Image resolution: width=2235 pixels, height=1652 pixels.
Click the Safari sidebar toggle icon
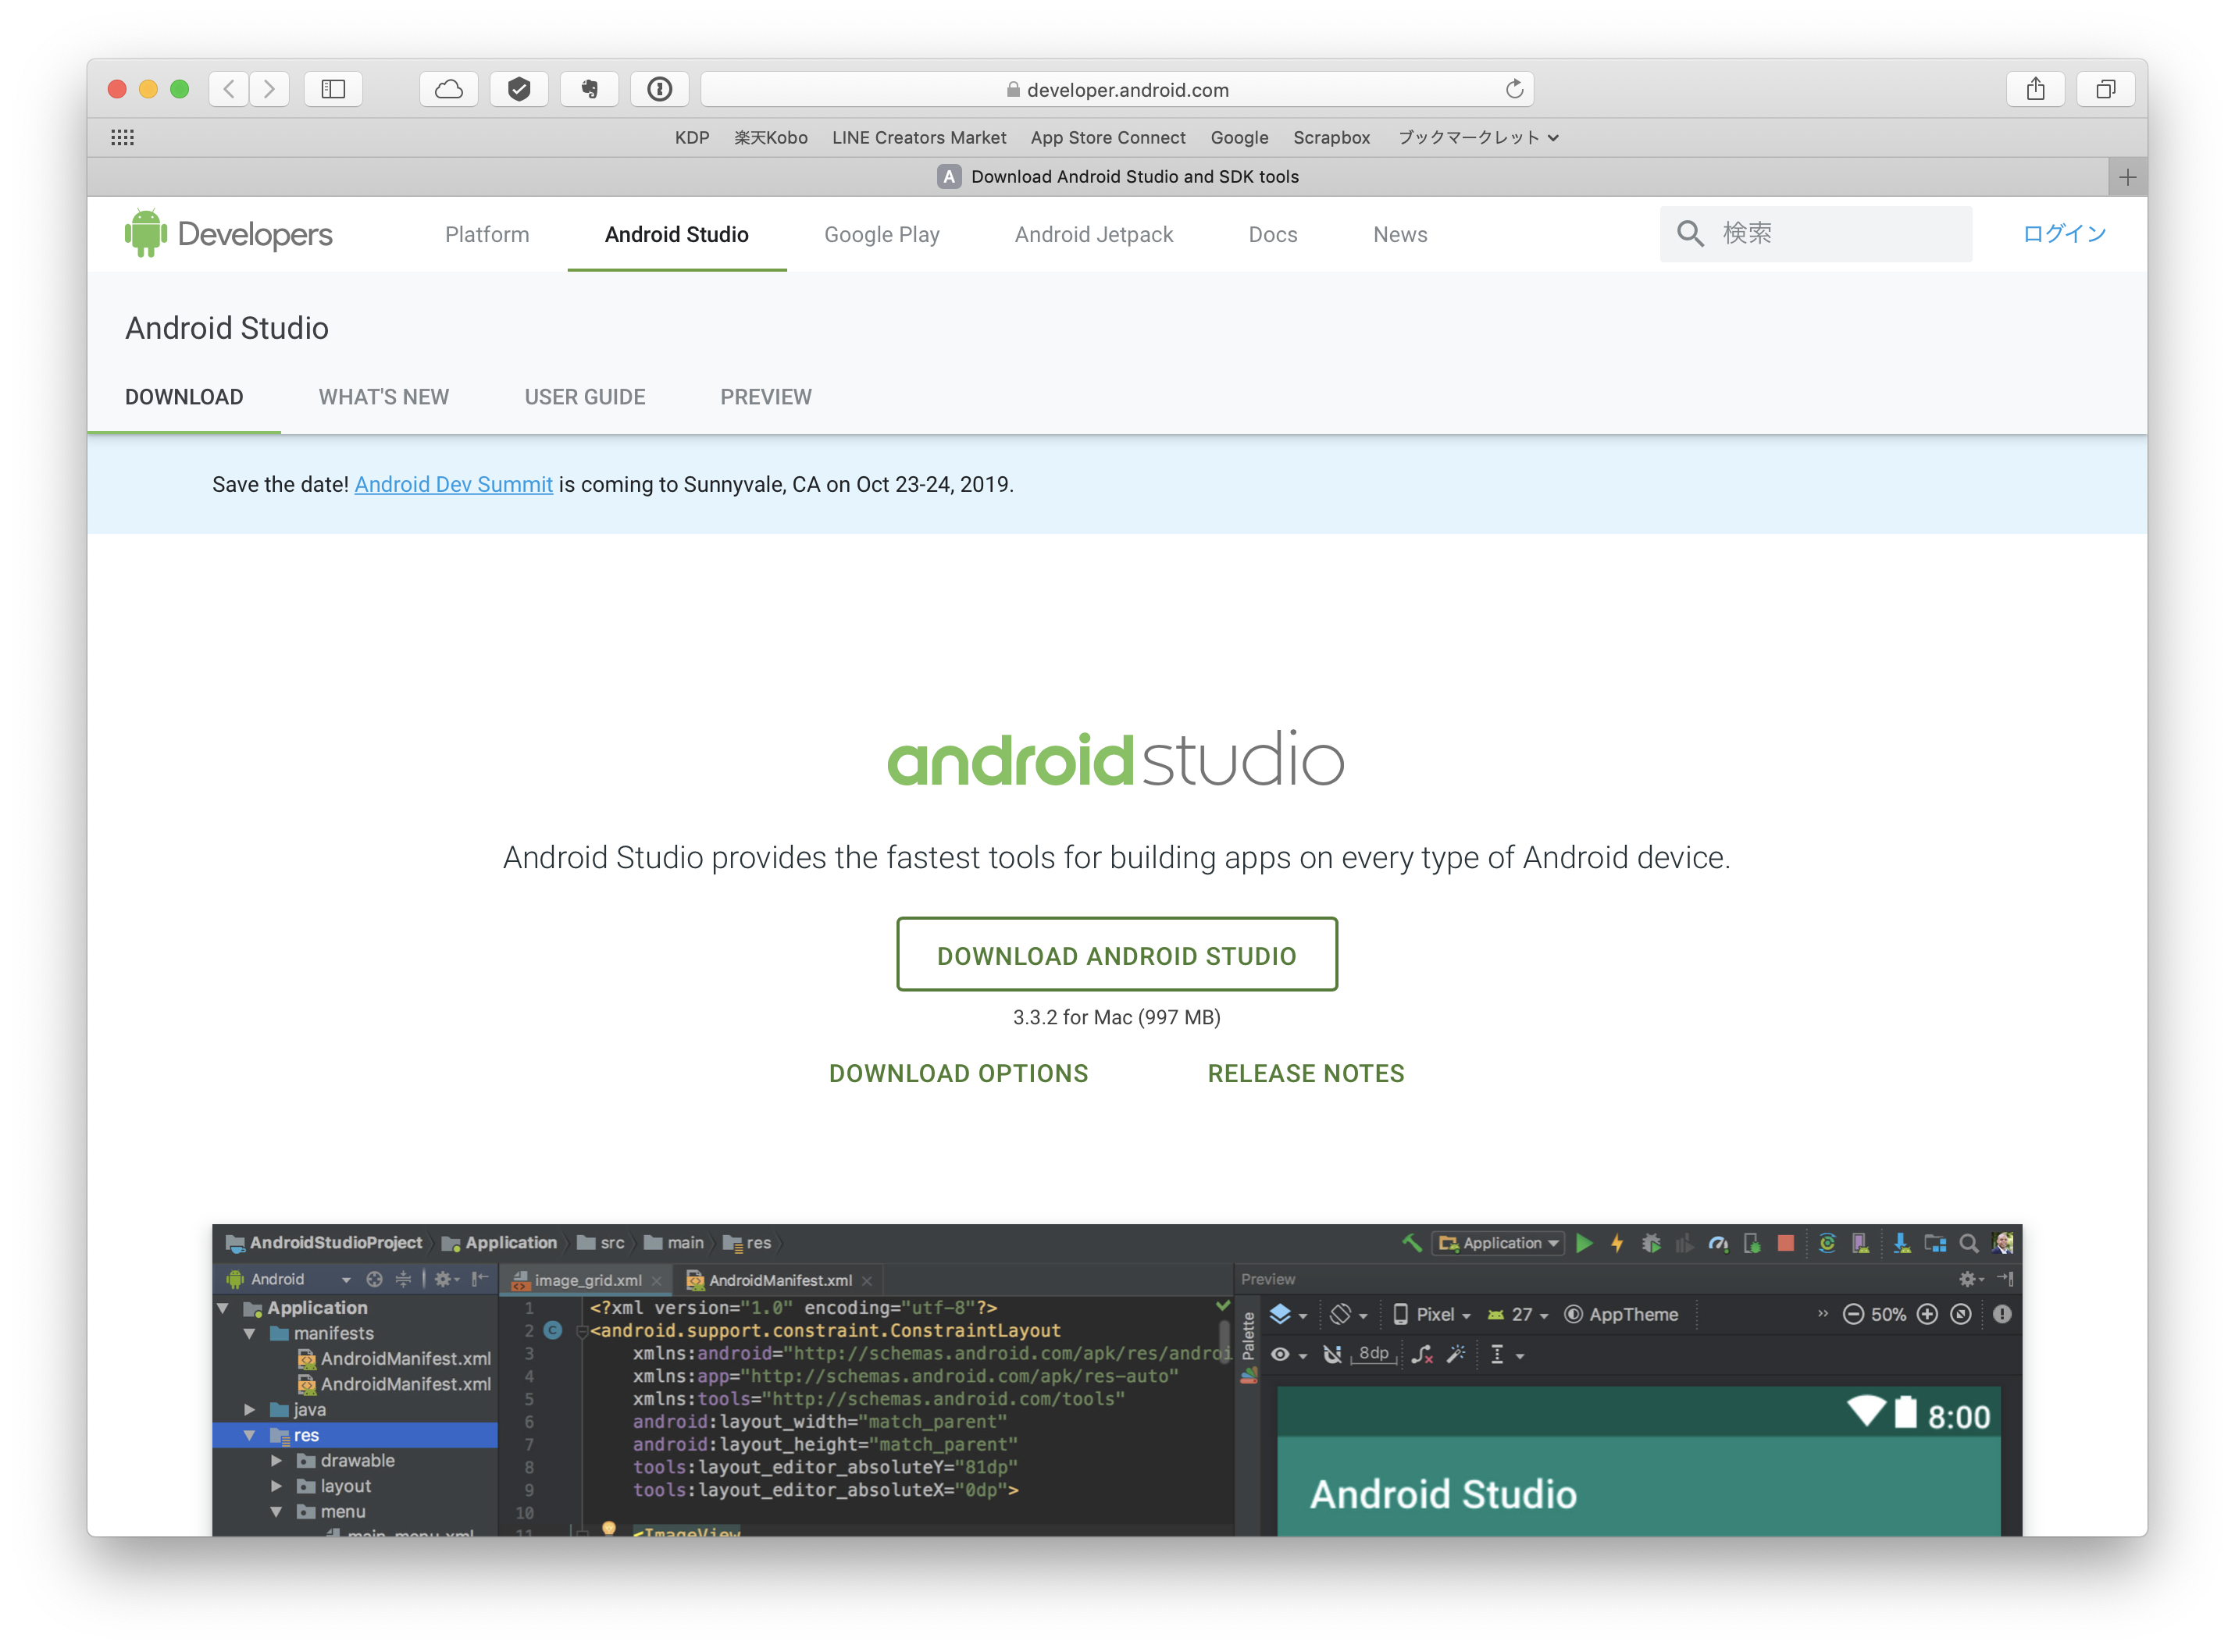coord(333,89)
